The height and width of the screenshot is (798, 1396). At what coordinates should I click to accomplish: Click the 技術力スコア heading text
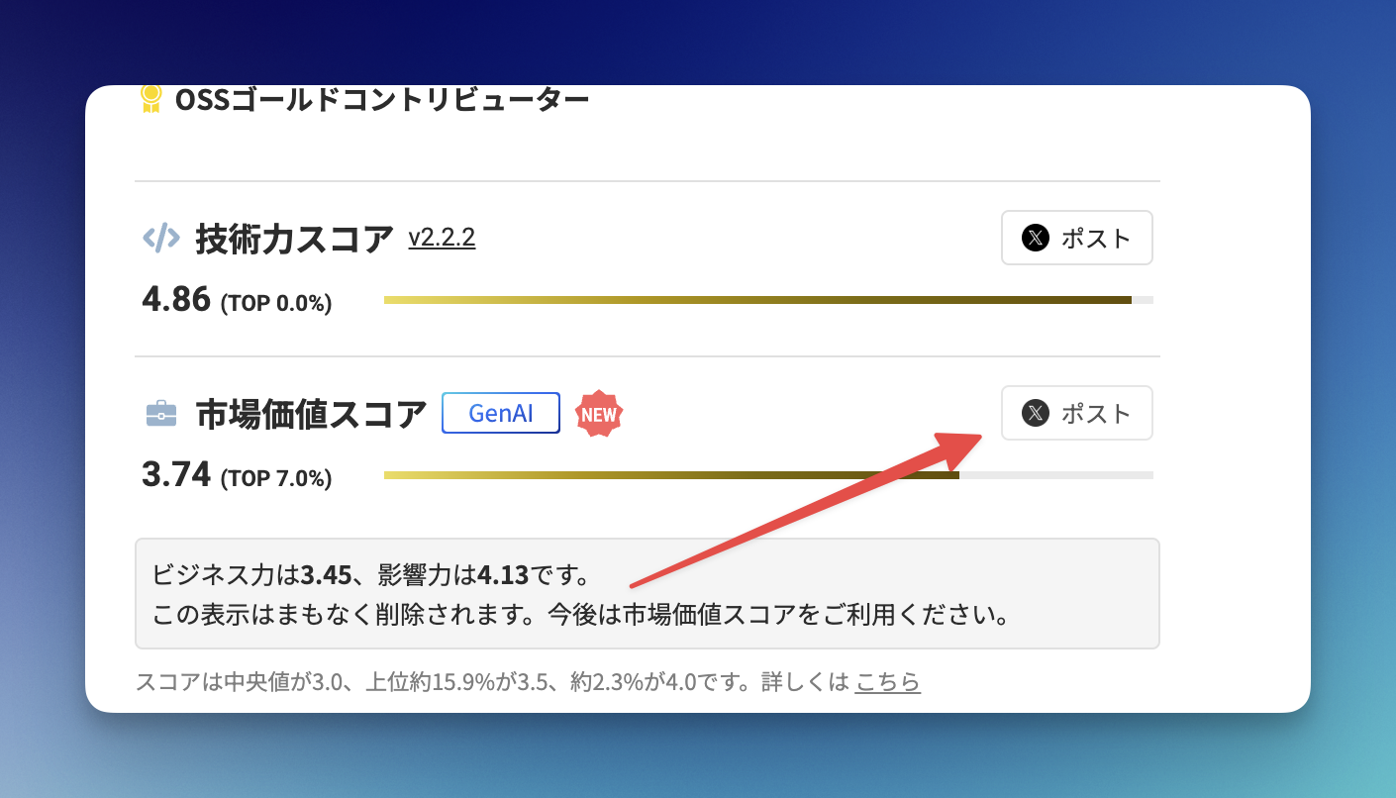[x=294, y=239]
